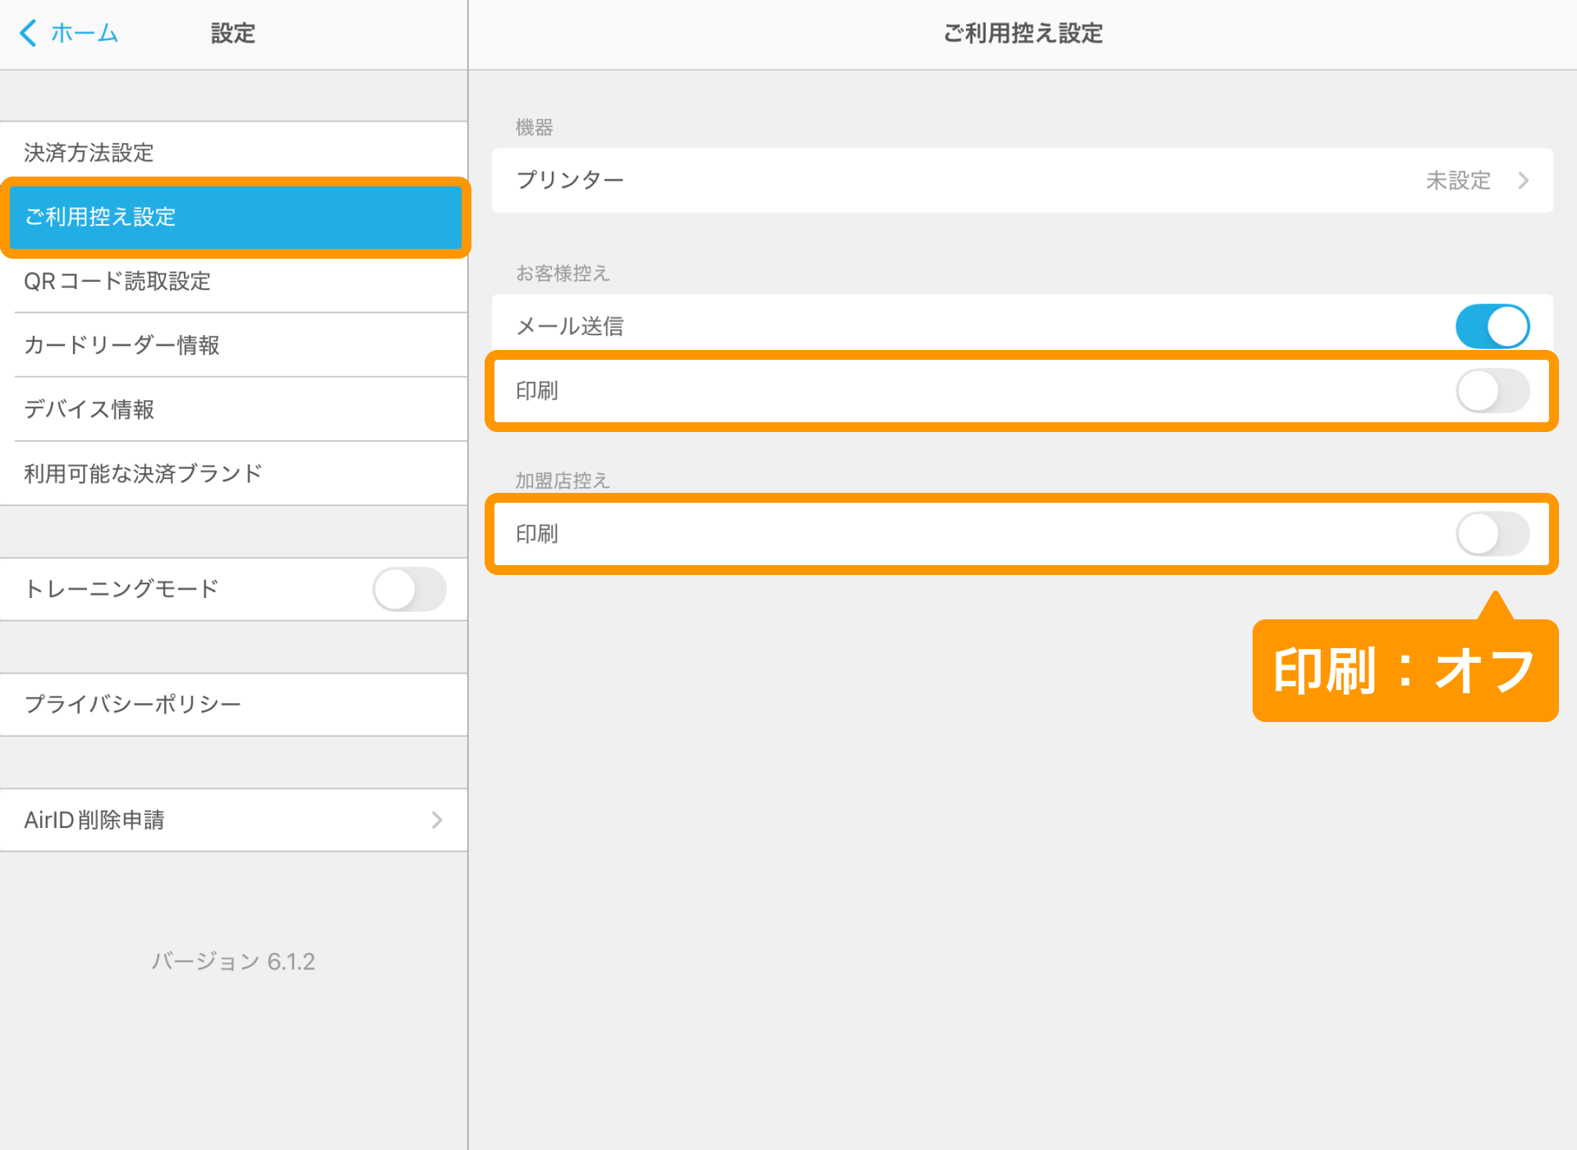Toggle トレーニングモード switch
Screen dimensions: 1577x1150
409,589
